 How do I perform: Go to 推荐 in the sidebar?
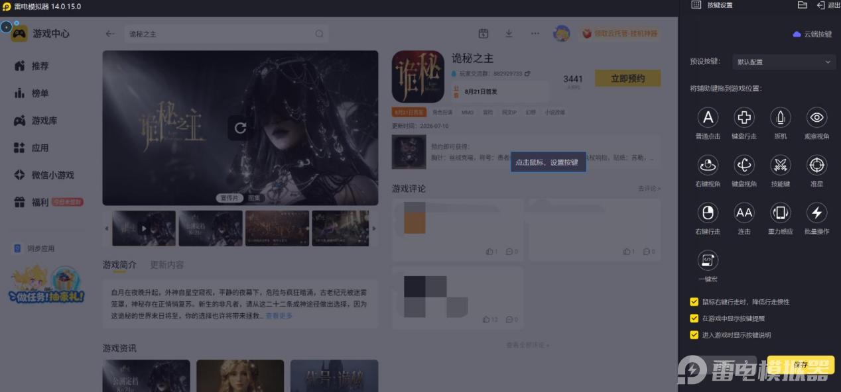[x=40, y=66]
